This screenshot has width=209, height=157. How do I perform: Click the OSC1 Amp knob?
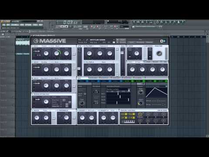coord(67,53)
